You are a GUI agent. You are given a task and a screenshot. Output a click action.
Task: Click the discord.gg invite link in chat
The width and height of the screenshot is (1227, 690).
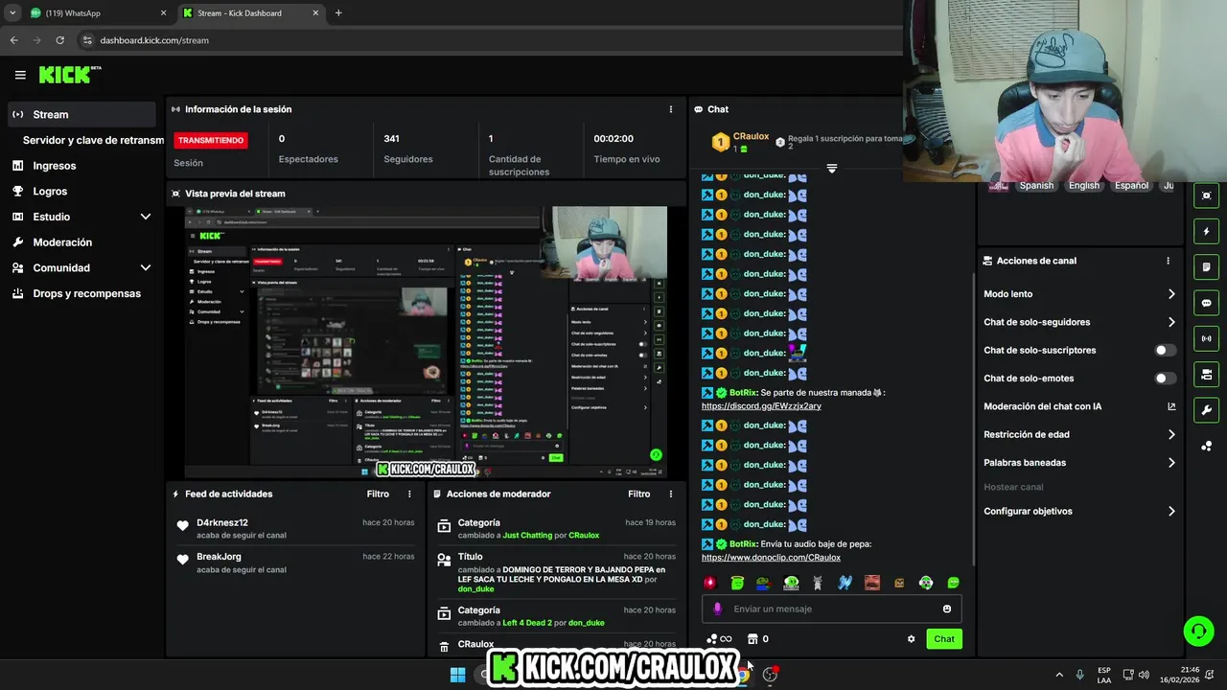pyautogui.click(x=761, y=406)
